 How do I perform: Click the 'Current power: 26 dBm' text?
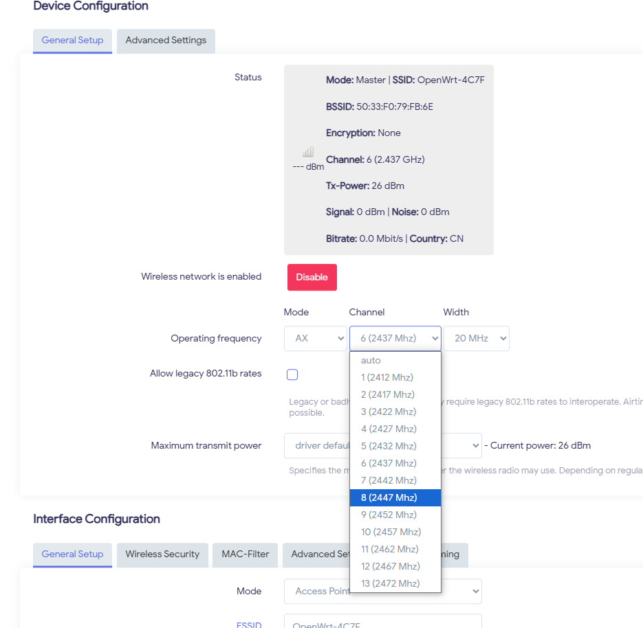[541, 446]
